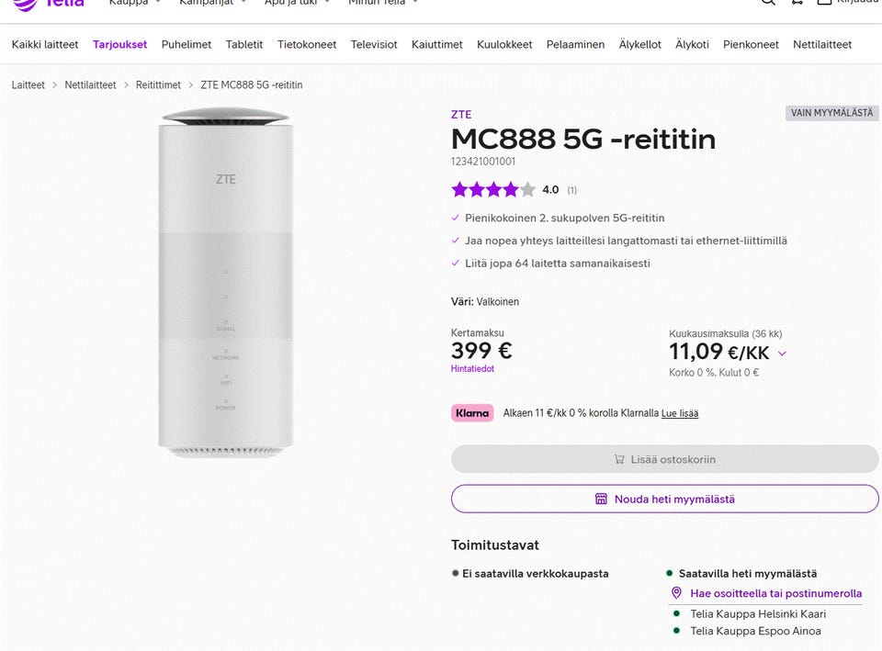Click Hae osoitteella tai postinumerolla field
The image size is (882, 651).
tap(775, 593)
